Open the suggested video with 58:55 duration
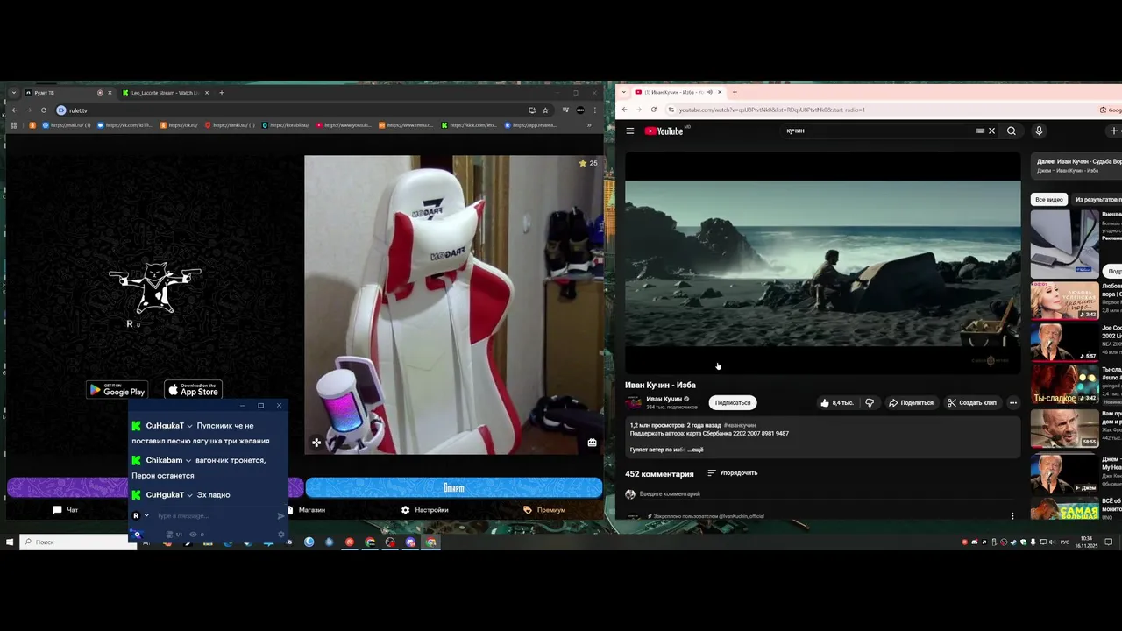 pyautogui.click(x=1064, y=429)
